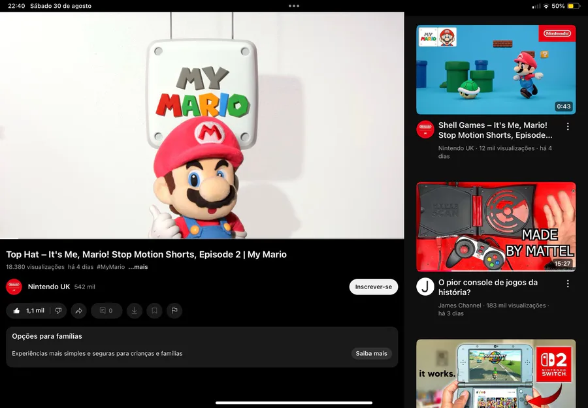
Task: Tap the home indicator bar at bottom
Action: click(294, 403)
